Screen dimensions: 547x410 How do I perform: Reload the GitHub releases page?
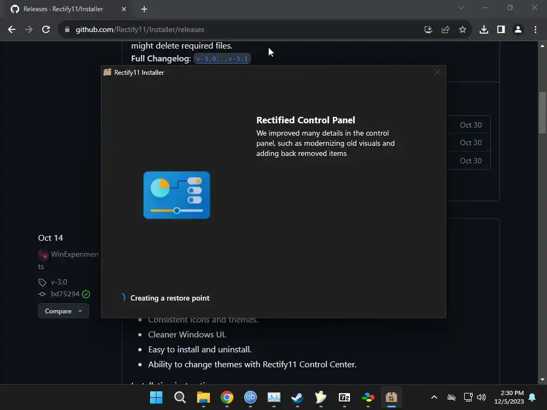(x=46, y=30)
